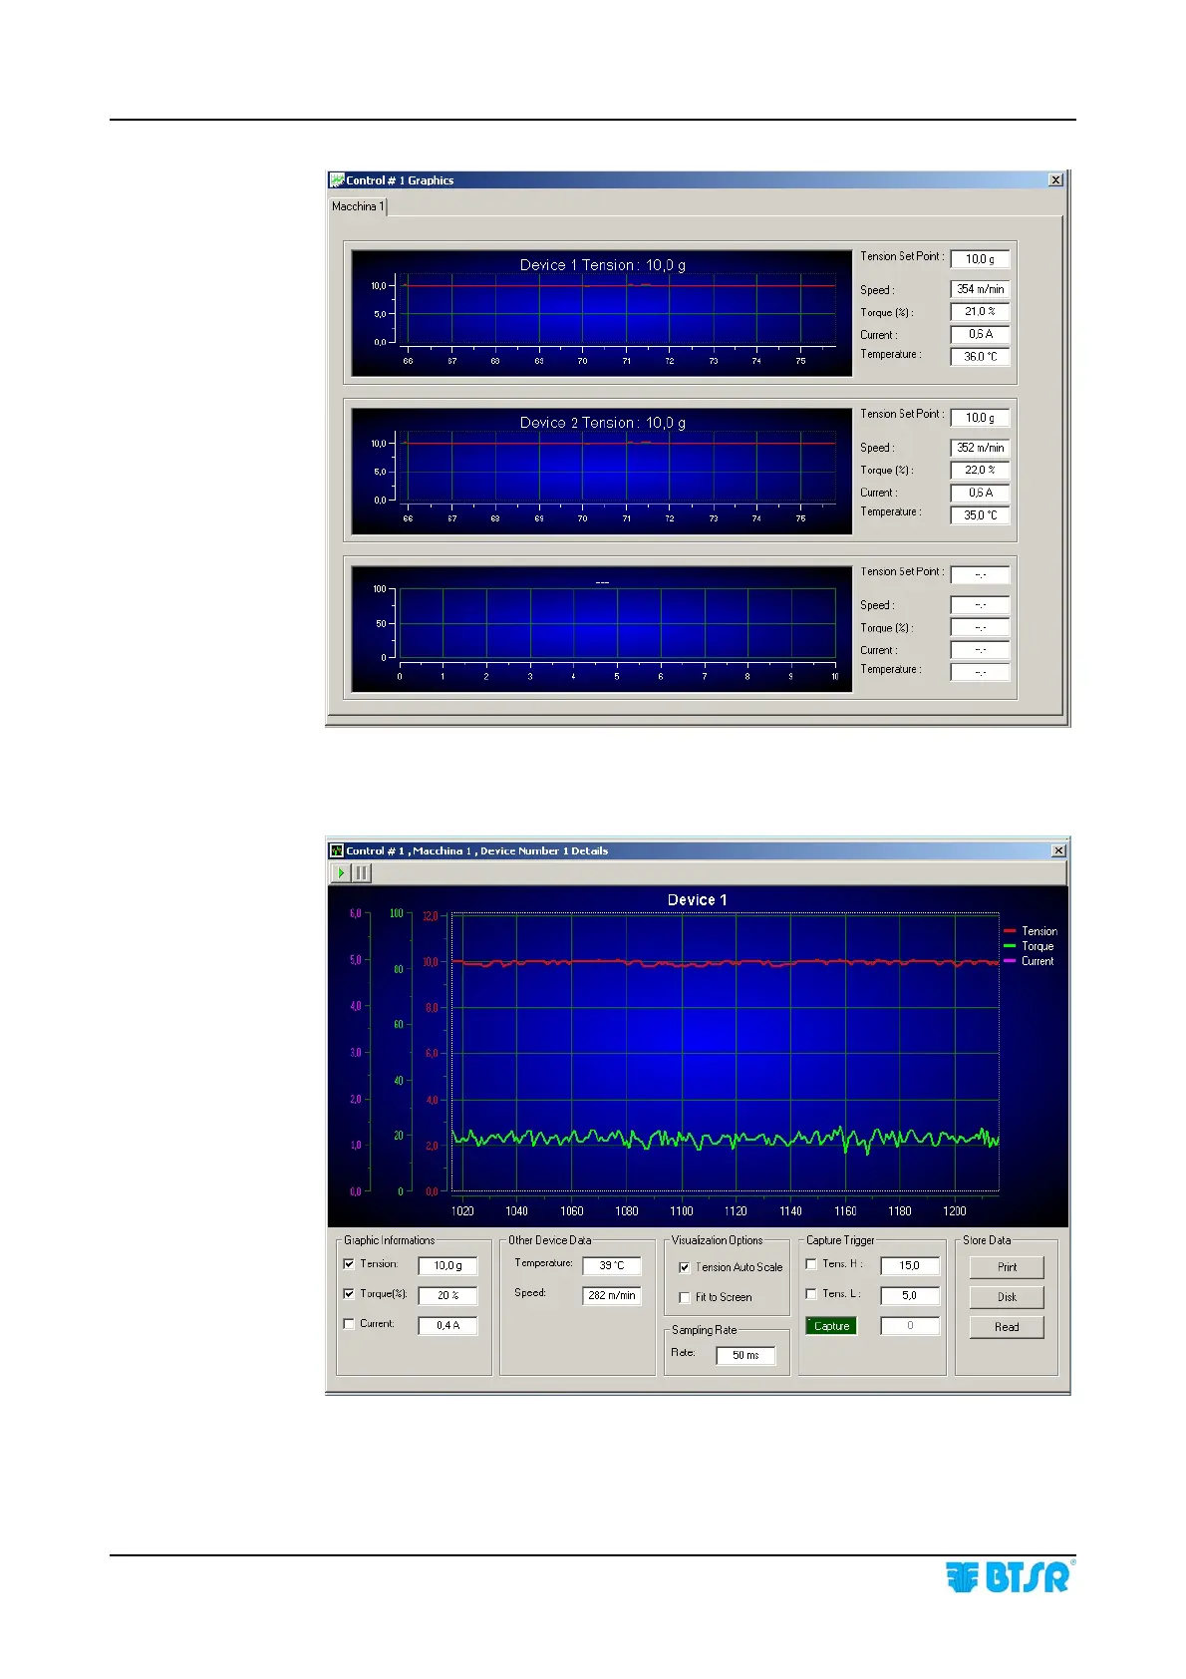Click the Speed field 282 m/min
Image resolution: width=1186 pixels, height=1679 pixels.
(x=612, y=1295)
